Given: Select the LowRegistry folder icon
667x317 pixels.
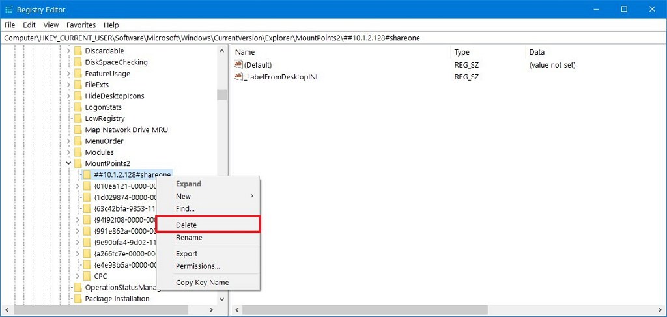Looking at the screenshot, I should point(78,118).
